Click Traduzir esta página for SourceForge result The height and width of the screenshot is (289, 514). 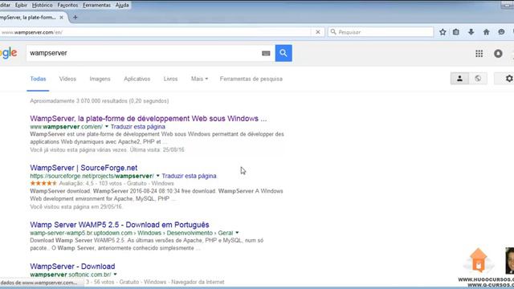[x=189, y=176]
